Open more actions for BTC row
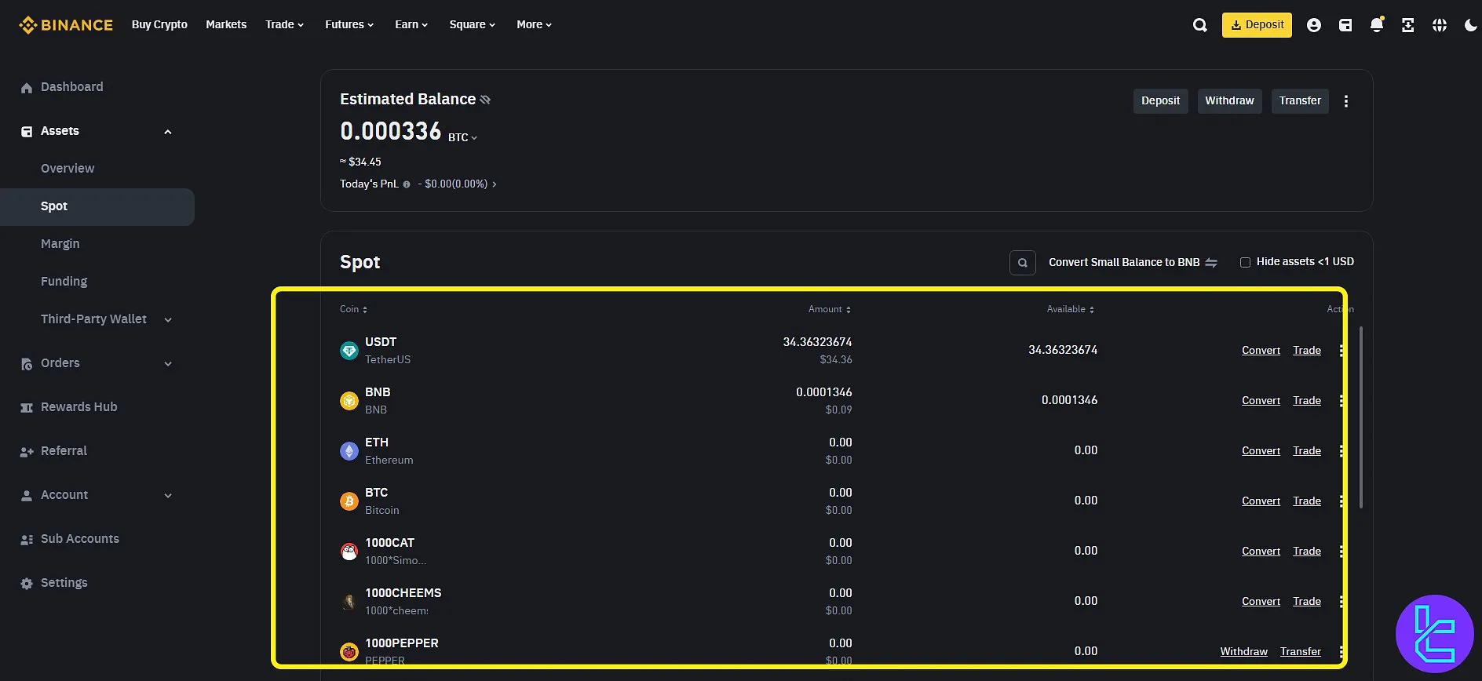The image size is (1482, 681). pyautogui.click(x=1341, y=501)
